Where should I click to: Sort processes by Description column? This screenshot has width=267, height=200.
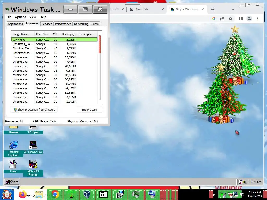pyautogui.click(x=88, y=34)
